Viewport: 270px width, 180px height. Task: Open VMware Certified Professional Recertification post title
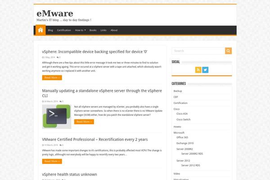95,139
